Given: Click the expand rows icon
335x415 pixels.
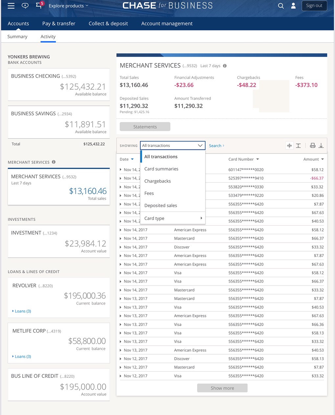Looking at the screenshot, I should click(x=298, y=145).
